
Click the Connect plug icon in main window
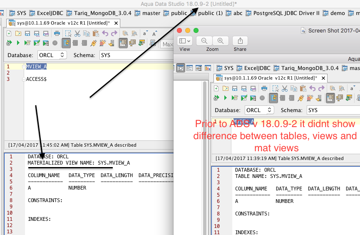click(x=94, y=43)
